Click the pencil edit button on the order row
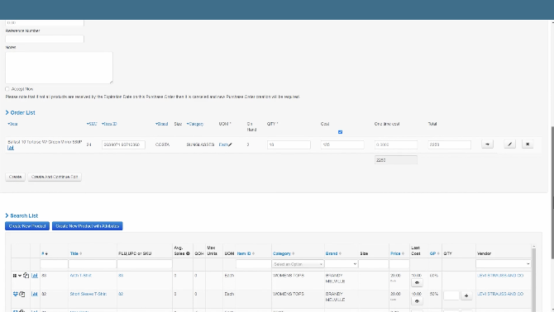Viewport: 554px width, 312px height. [x=510, y=144]
